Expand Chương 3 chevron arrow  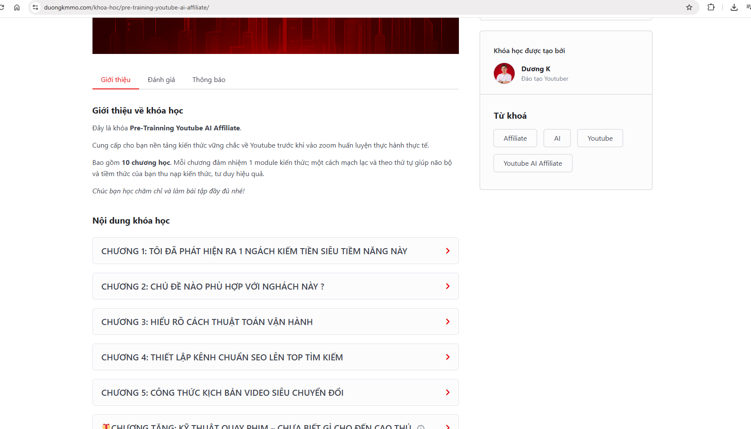pos(448,322)
